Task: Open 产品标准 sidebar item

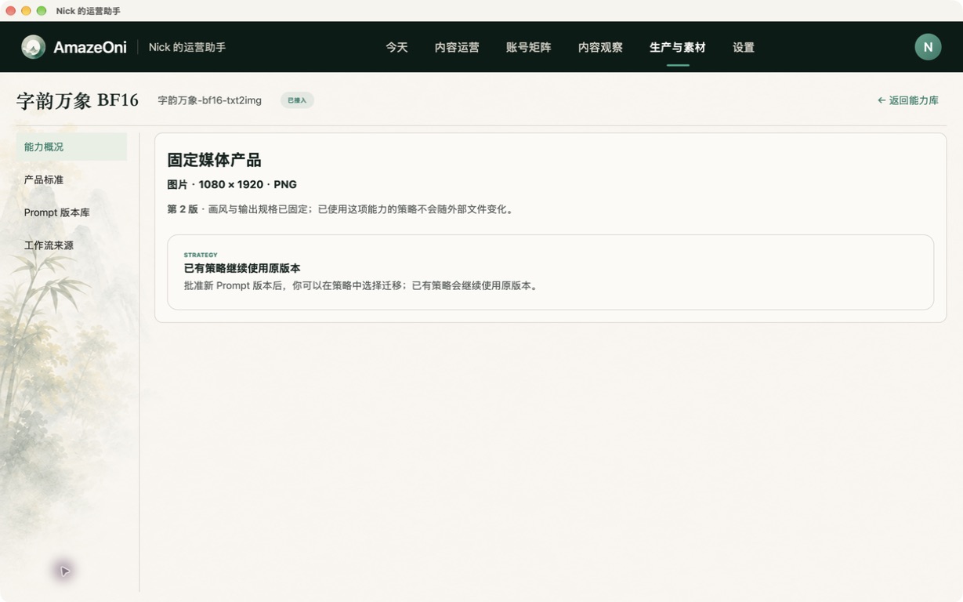Action: (71, 180)
